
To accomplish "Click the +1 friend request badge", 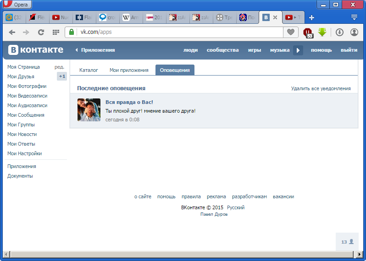I will [x=62, y=76].
